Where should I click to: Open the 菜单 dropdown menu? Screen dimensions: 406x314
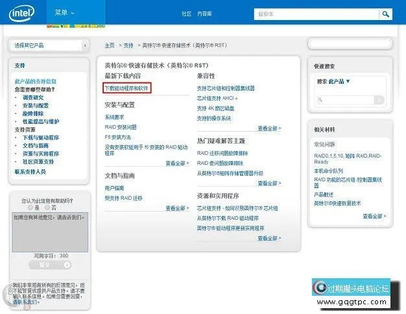click(x=64, y=12)
